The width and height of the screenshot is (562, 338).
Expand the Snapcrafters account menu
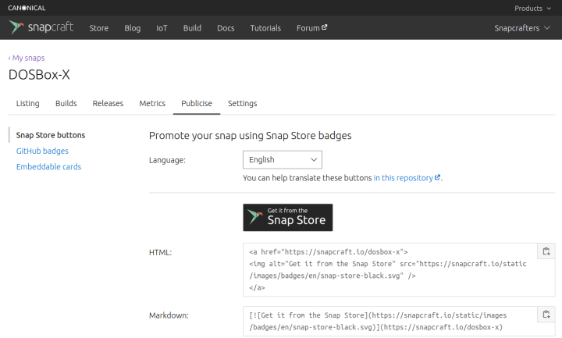[522, 28]
